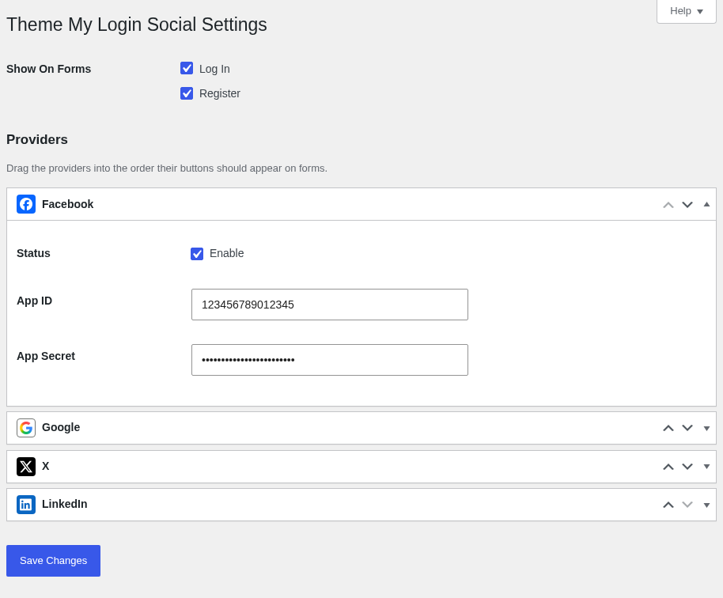Click the Providers section heading
This screenshot has width=723, height=598.
pyautogui.click(x=37, y=139)
